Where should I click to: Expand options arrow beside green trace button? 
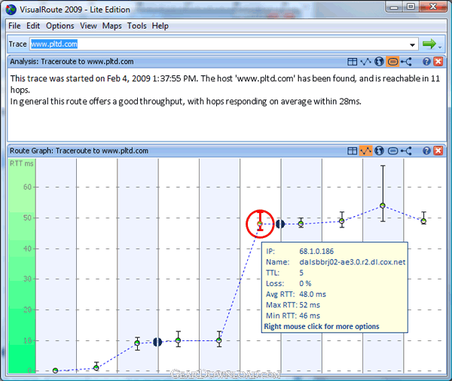point(440,47)
